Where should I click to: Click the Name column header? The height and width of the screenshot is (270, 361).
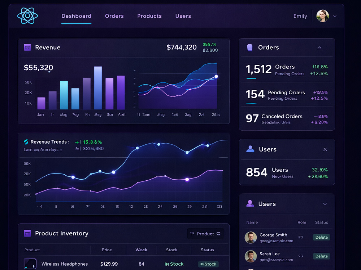[x=252, y=222]
